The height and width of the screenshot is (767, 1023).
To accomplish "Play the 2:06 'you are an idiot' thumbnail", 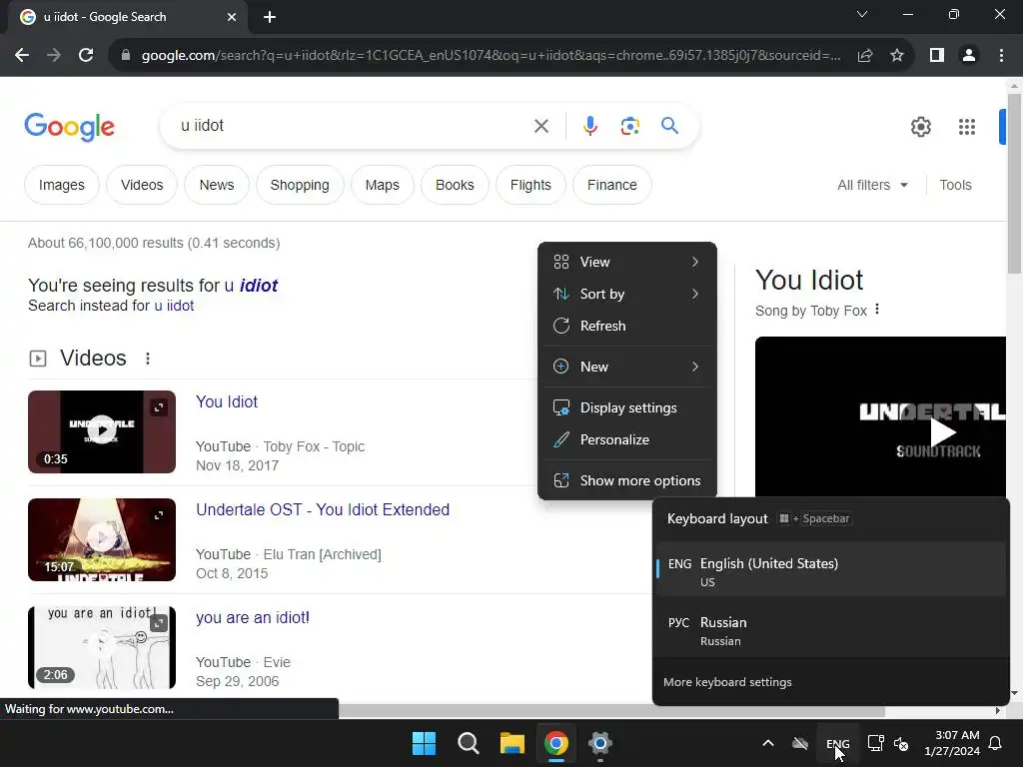I will (x=102, y=647).
